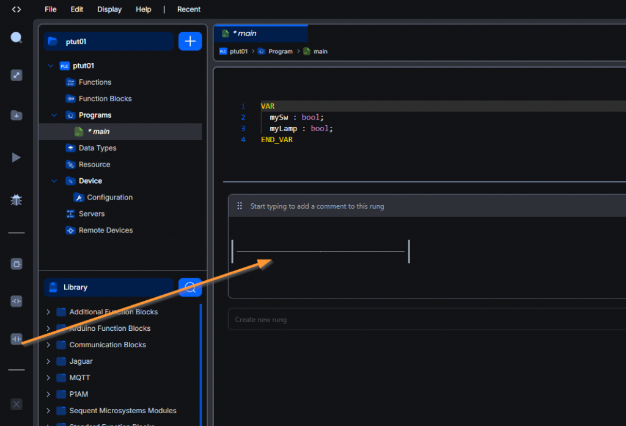Select the contact element tool in sidebar
The height and width of the screenshot is (426, 626).
(x=17, y=339)
